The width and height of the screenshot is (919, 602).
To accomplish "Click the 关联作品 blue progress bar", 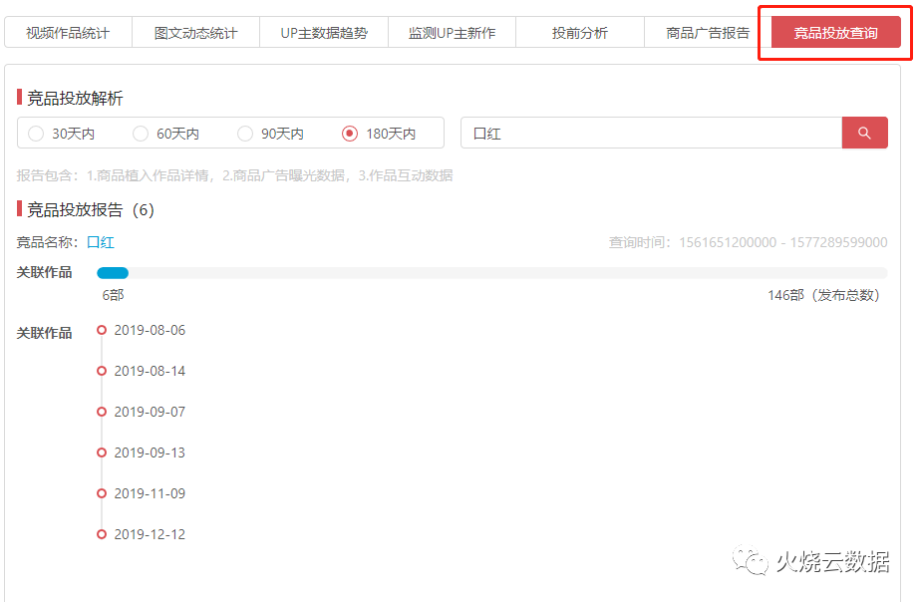I will [x=113, y=272].
